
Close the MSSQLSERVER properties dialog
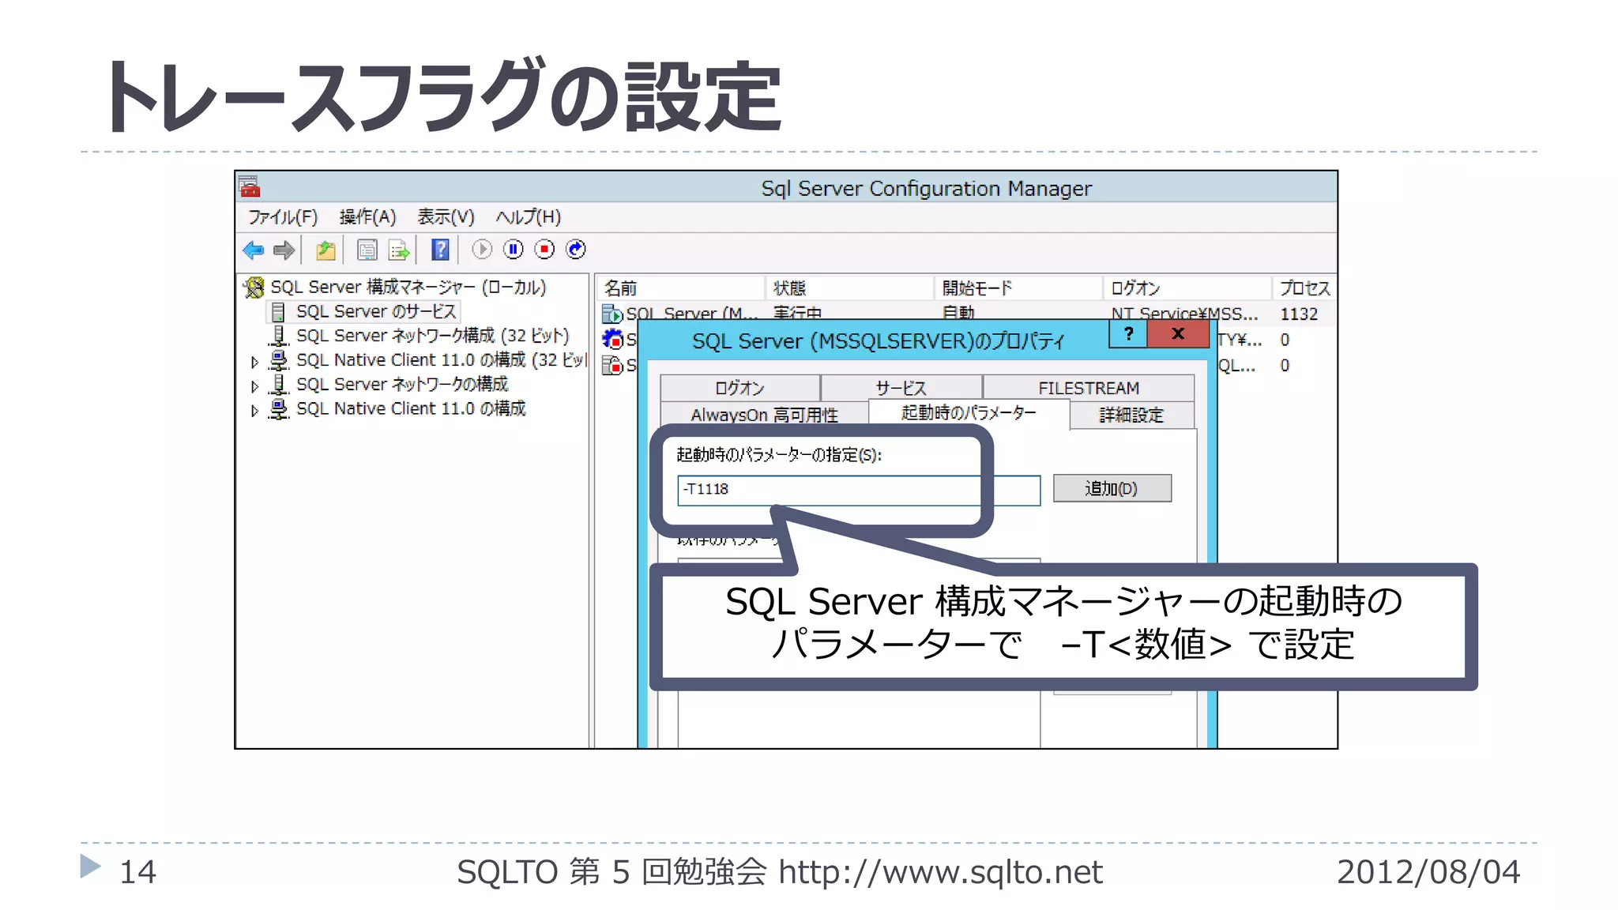(1177, 334)
